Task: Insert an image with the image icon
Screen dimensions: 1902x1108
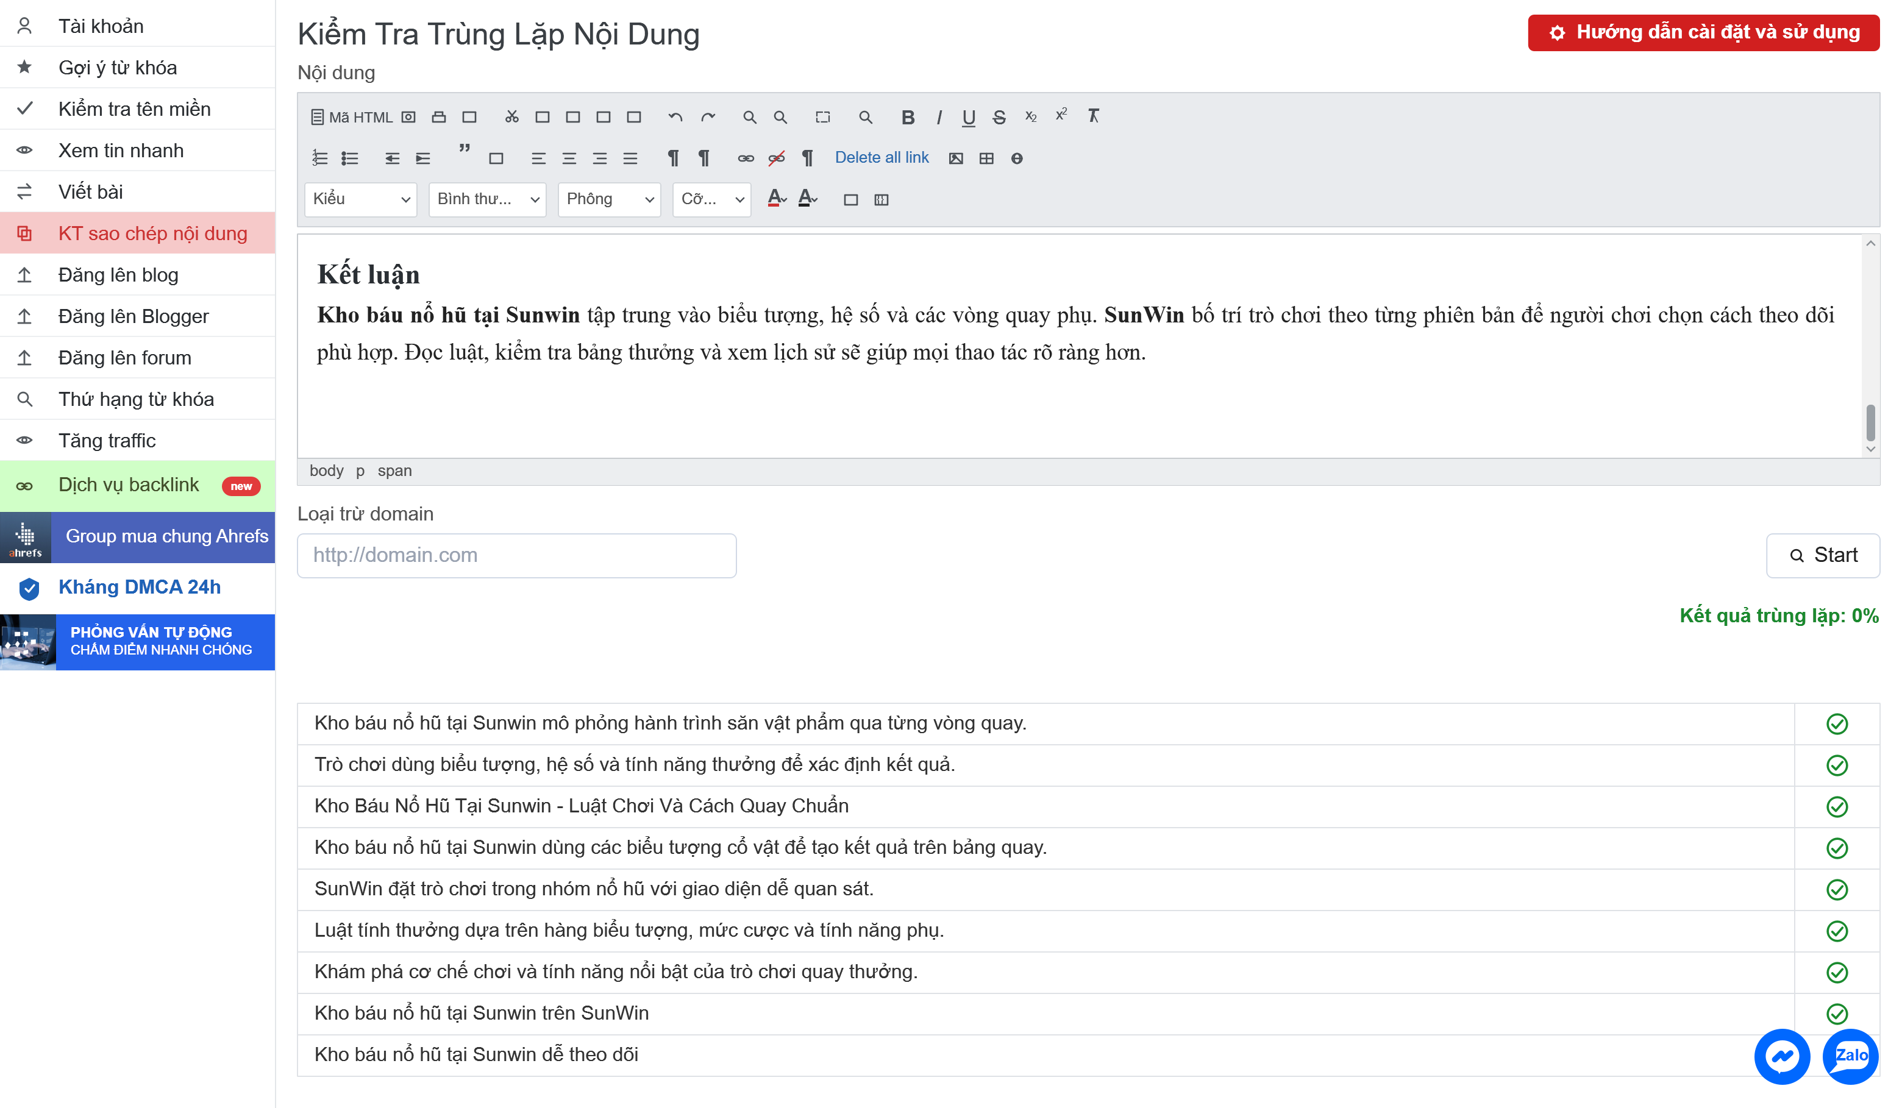Action: [x=955, y=158]
